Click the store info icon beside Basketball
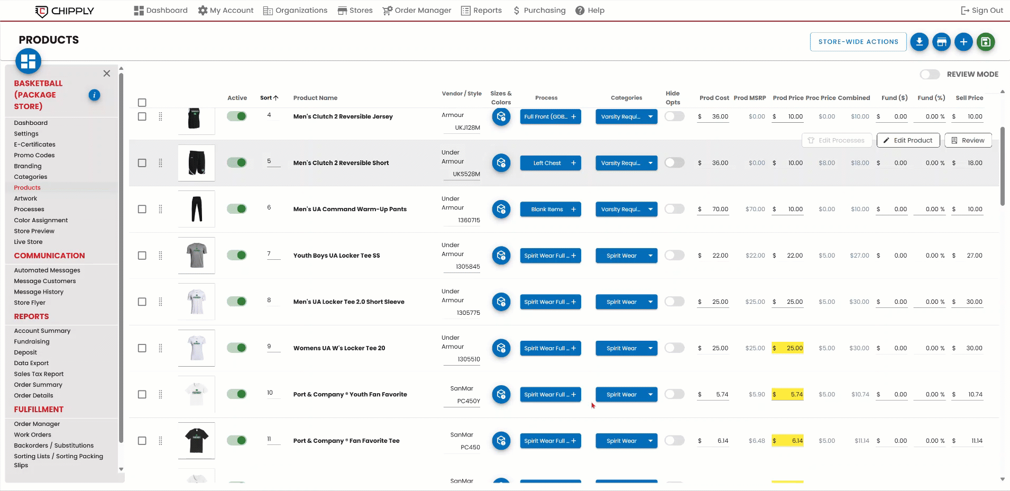Viewport: 1010px width, 491px height. 94,95
